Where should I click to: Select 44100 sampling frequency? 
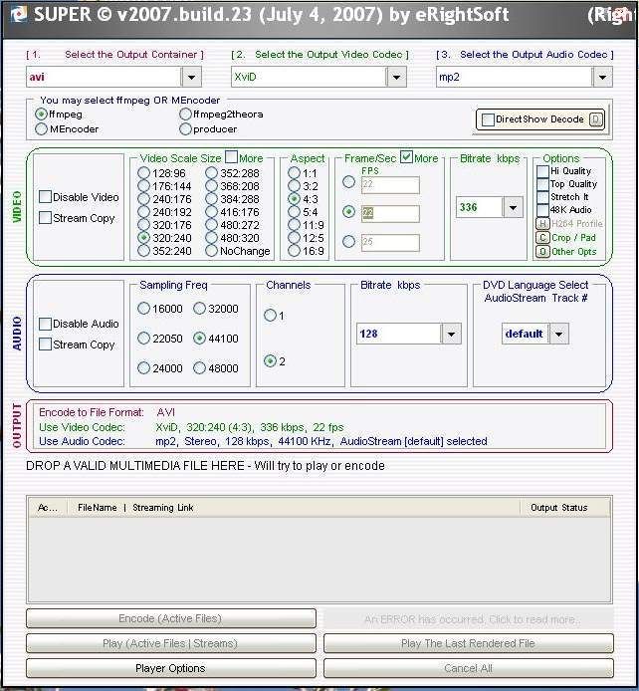pos(199,338)
